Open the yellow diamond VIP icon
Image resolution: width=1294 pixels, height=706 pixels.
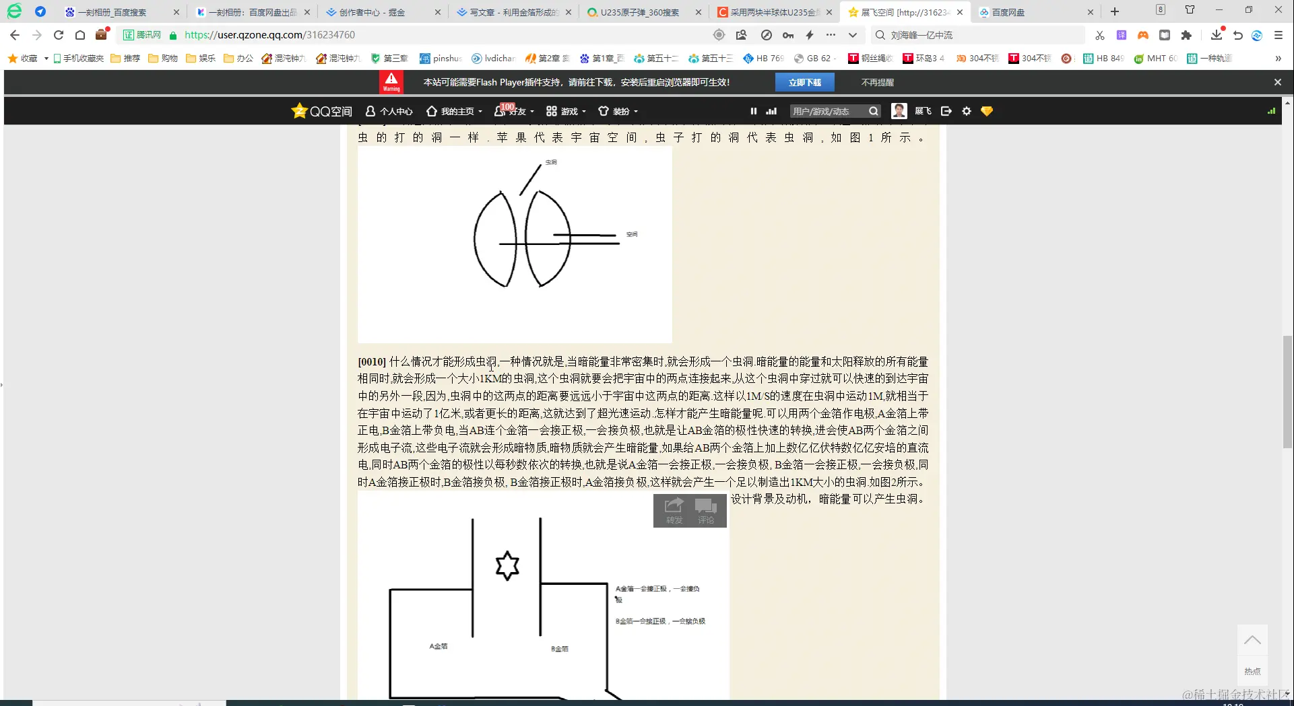pyautogui.click(x=986, y=111)
